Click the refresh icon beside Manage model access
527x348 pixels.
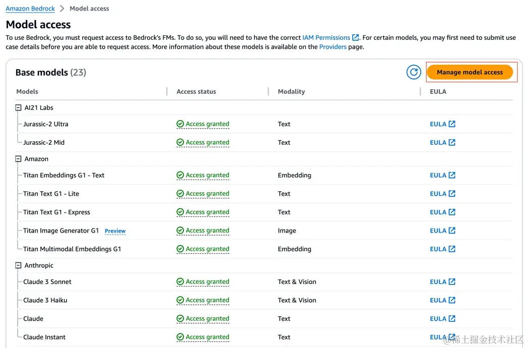pyautogui.click(x=414, y=72)
